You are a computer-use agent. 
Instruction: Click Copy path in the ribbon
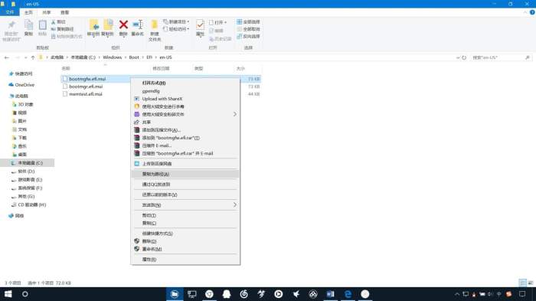(62, 29)
